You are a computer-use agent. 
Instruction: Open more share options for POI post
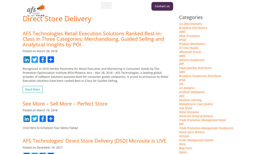coord(51,60)
